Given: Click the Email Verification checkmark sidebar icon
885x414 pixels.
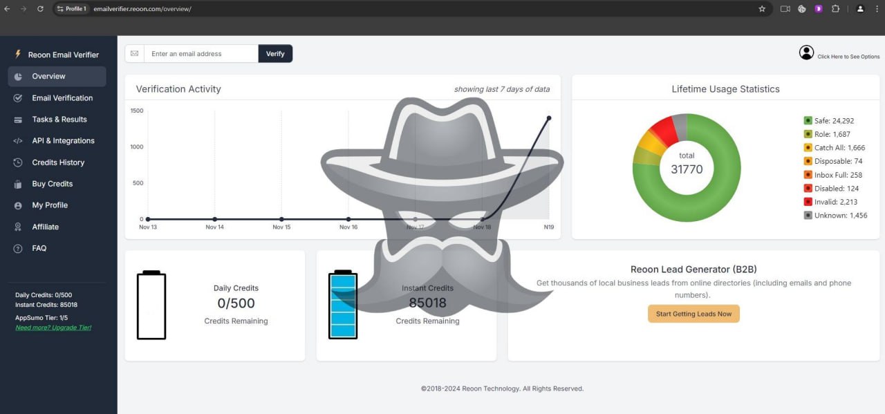Looking at the screenshot, I should coord(18,98).
